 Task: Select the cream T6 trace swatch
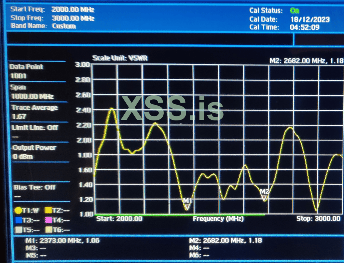[x=48, y=230]
